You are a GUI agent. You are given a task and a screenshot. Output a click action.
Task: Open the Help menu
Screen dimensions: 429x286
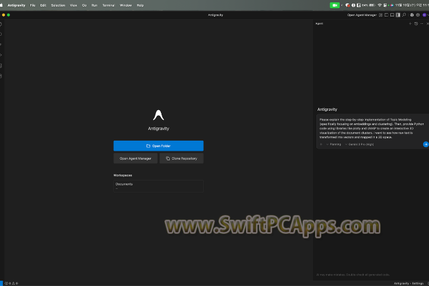pyautogui.click(x=140, y=5)
